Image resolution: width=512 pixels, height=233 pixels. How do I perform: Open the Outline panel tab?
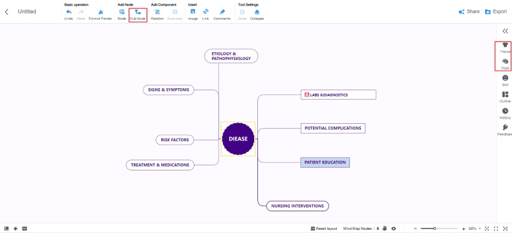505,97
